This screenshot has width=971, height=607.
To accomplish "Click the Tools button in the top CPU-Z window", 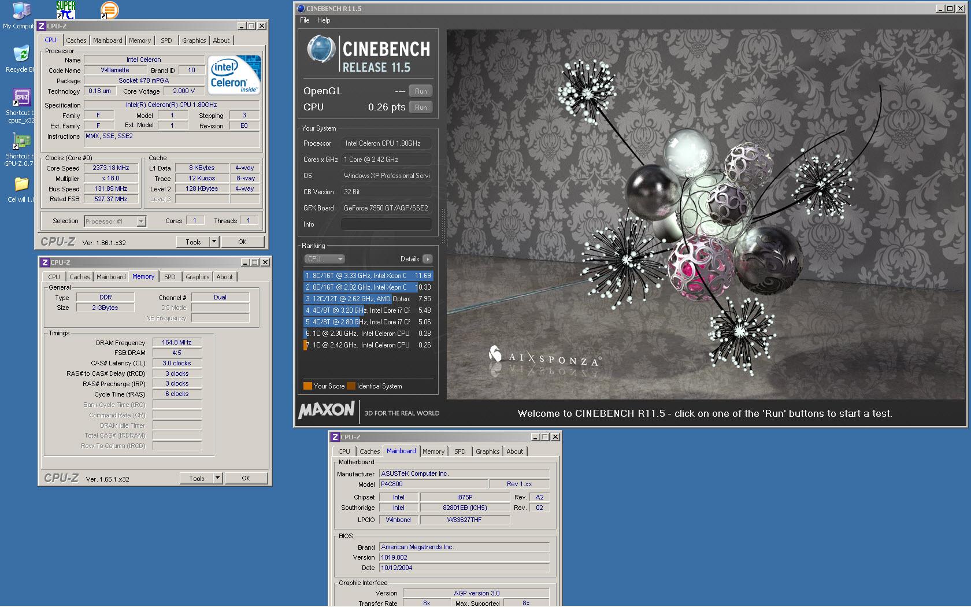I will point(193,242).
